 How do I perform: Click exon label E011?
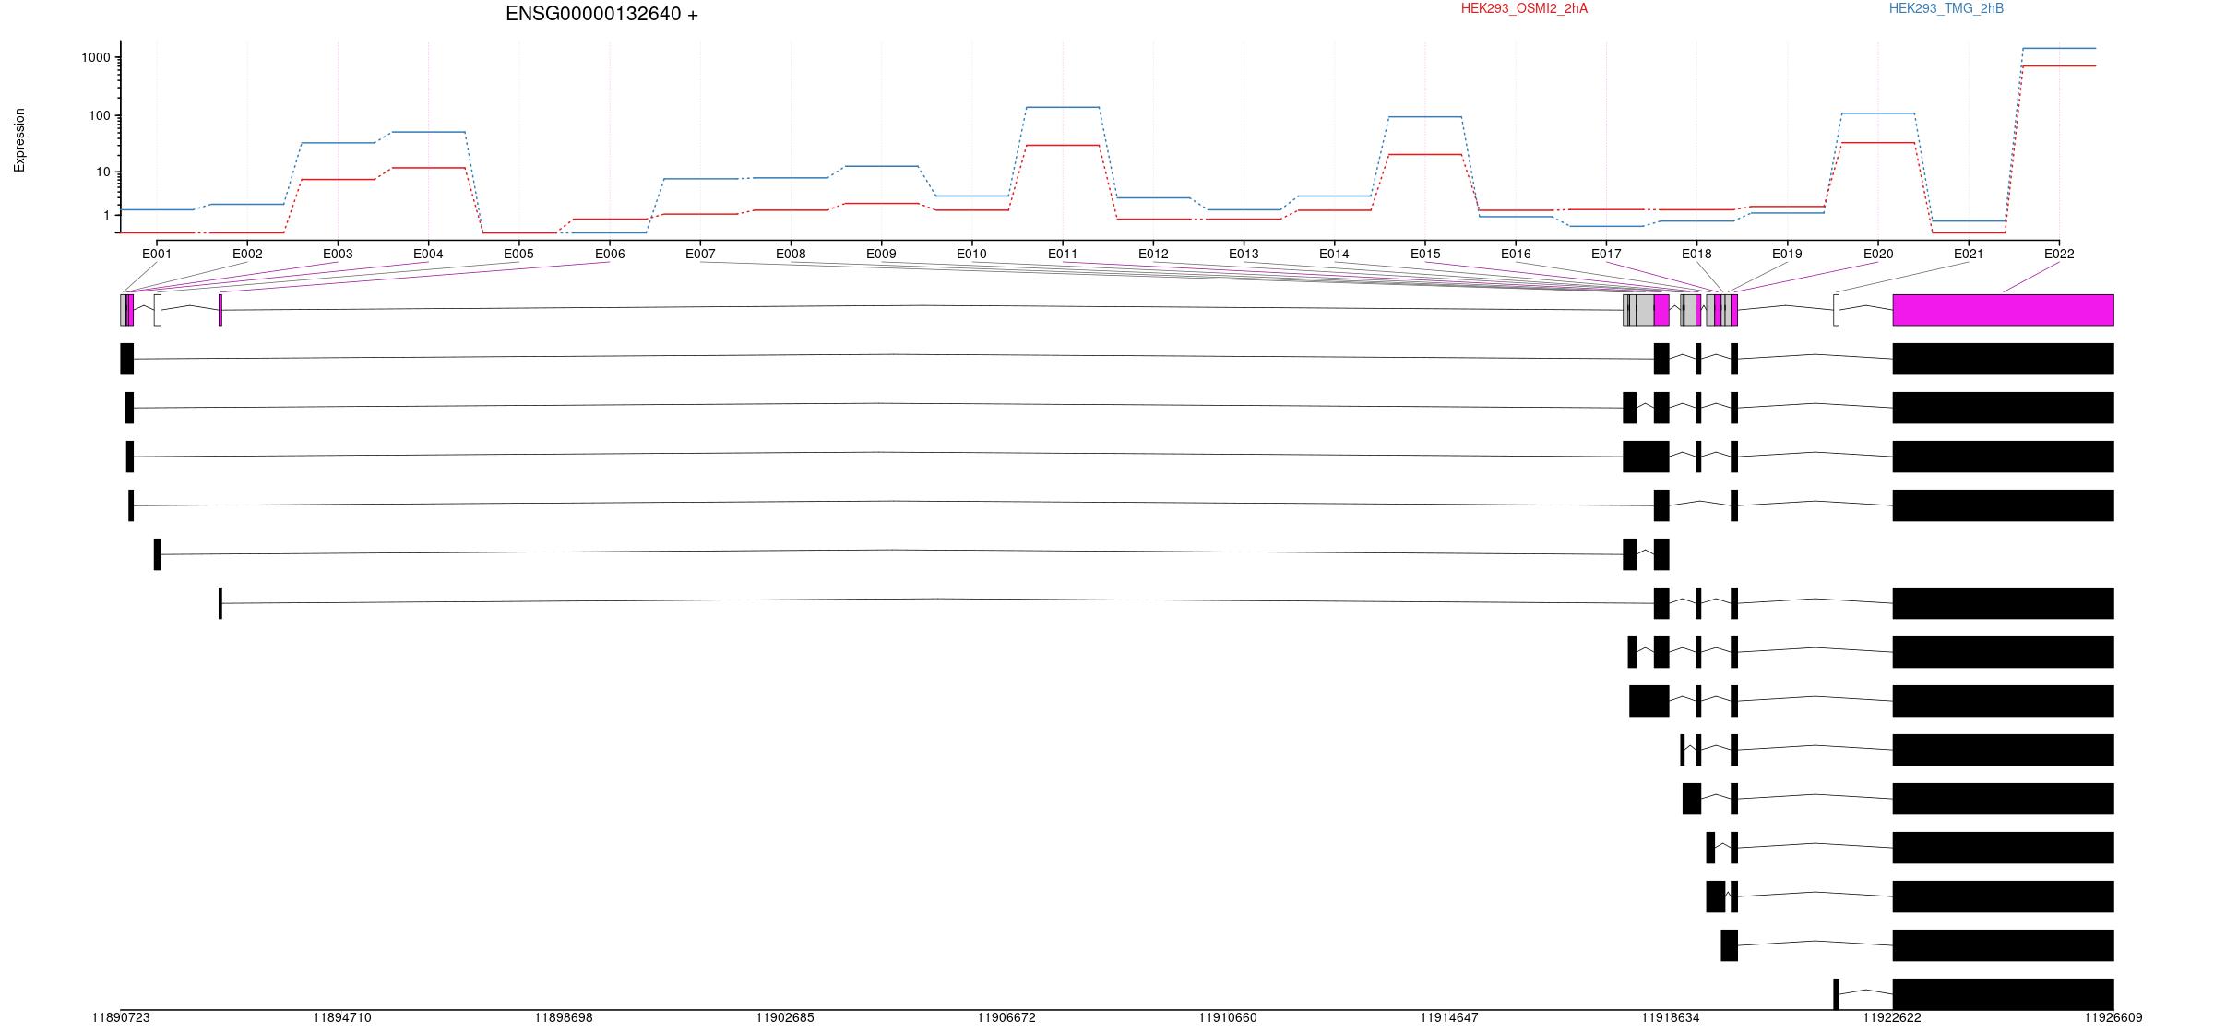1063,254
